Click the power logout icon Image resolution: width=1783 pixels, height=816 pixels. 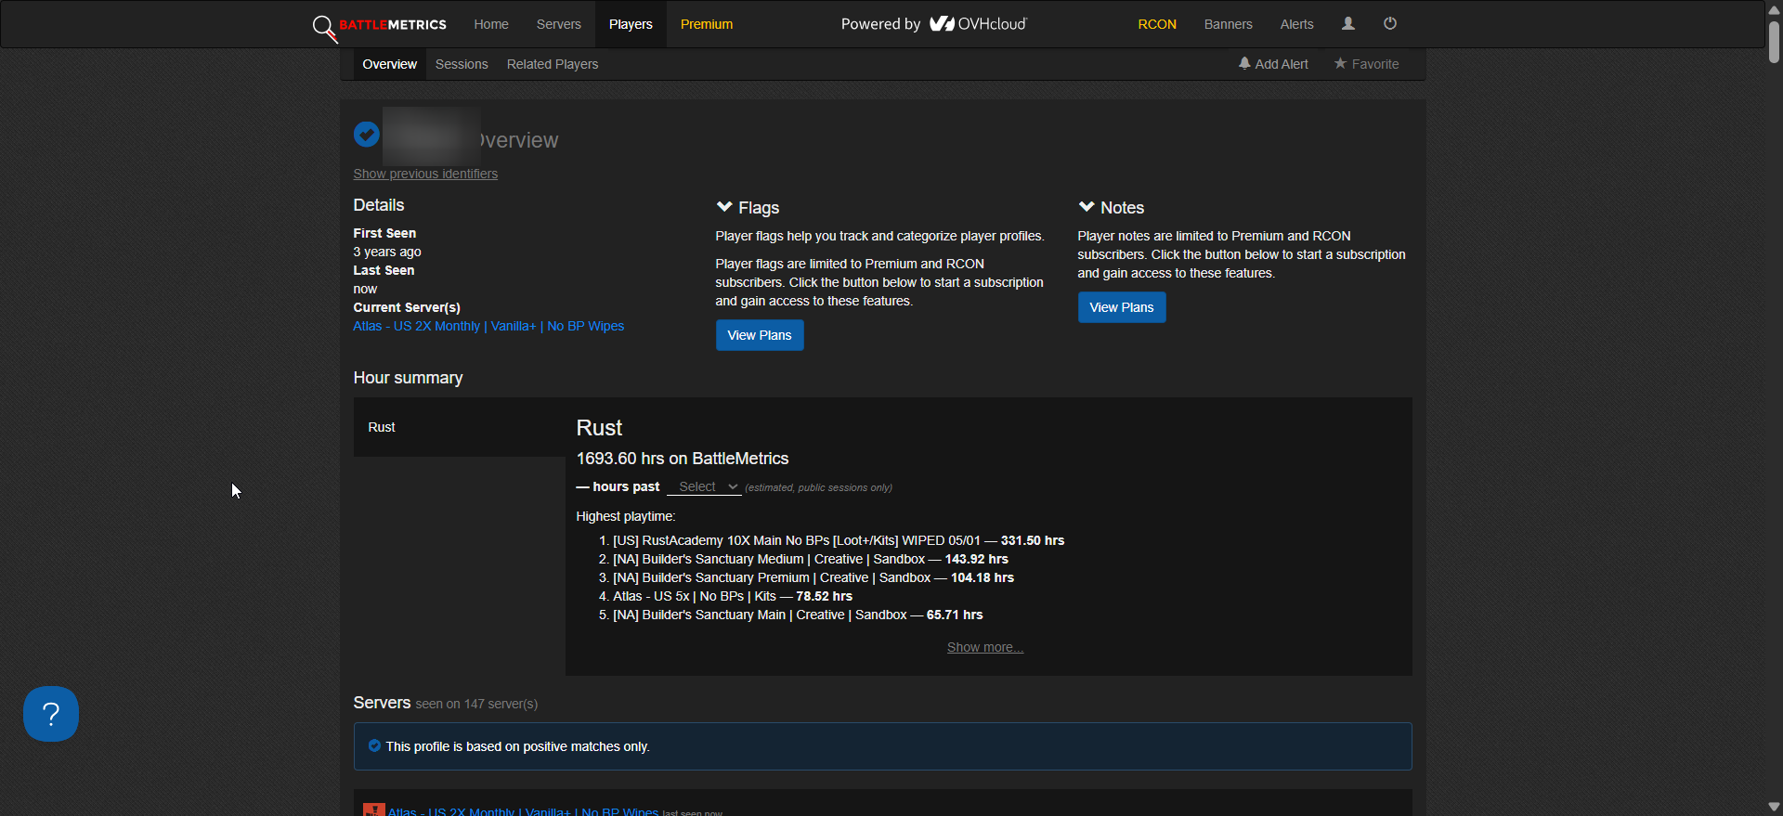click(1390, 24)
